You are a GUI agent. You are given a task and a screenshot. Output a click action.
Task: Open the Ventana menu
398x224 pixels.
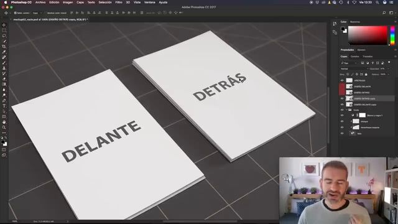click(150, 2)
